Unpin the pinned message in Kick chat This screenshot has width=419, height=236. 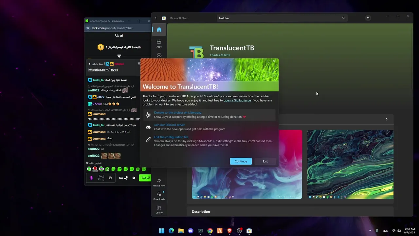tap(139, 64)
